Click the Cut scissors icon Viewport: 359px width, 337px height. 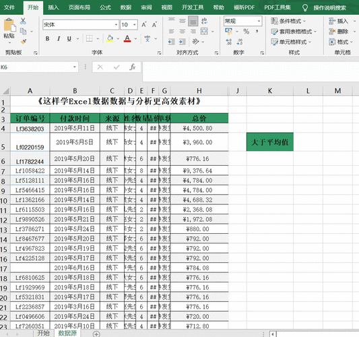click(x=23, y=21)
